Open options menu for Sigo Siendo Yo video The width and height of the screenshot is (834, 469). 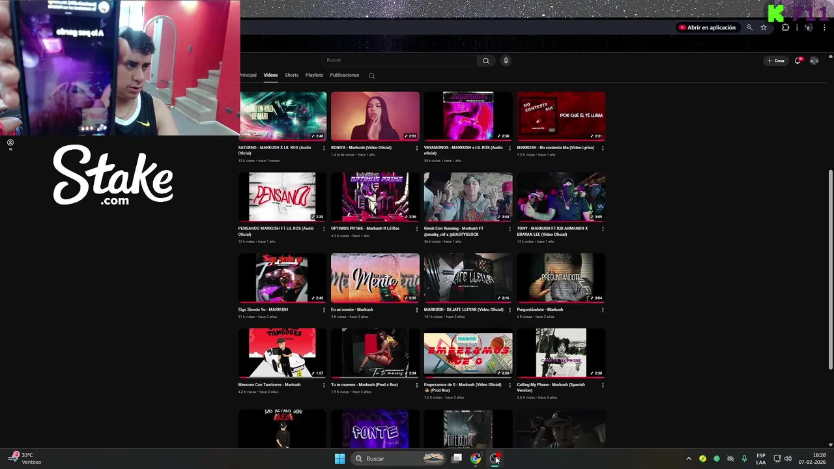[x=324, y=310]
